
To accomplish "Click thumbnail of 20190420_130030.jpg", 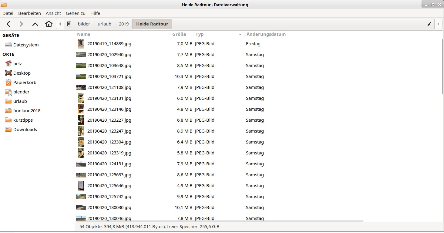I will tap(81, 208).
